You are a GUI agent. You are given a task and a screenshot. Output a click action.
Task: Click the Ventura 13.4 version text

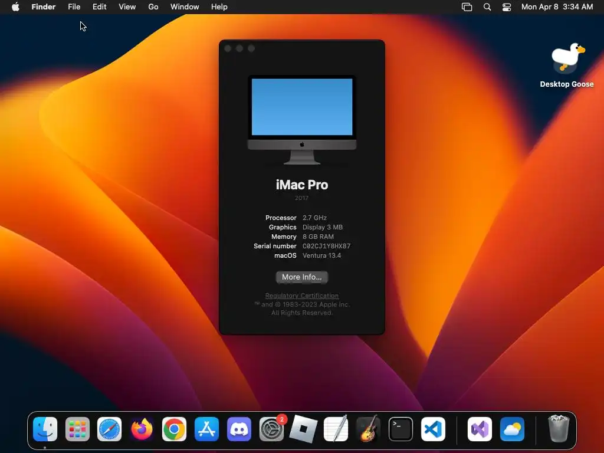(x=321, y=255)
